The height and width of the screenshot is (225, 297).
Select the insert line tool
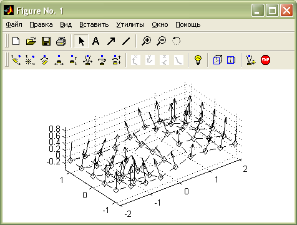pyautogui.click(x=126, y=41)
